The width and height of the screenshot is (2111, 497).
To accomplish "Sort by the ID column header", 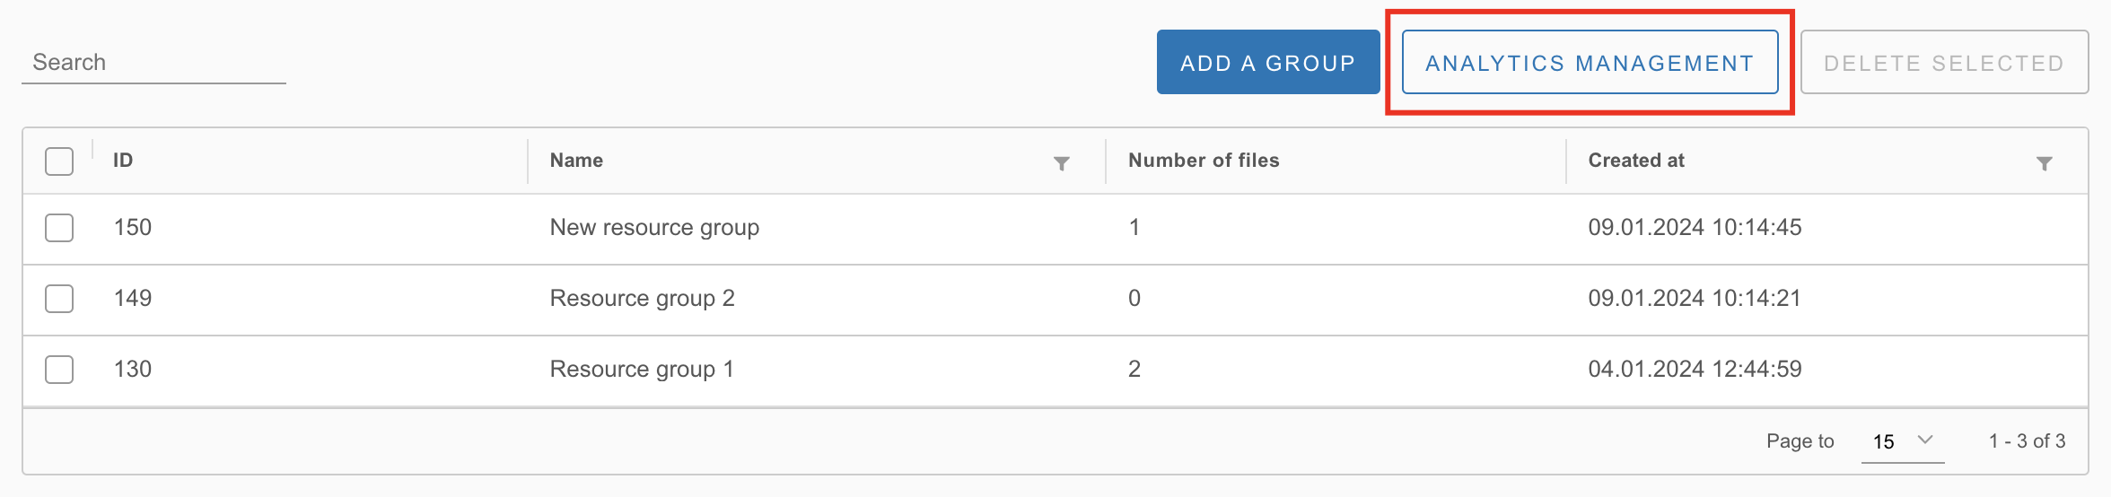I will (123, 161).
